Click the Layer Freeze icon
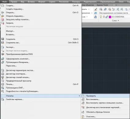The height and width of the screenshot is (119, 130). click(126, 9)
